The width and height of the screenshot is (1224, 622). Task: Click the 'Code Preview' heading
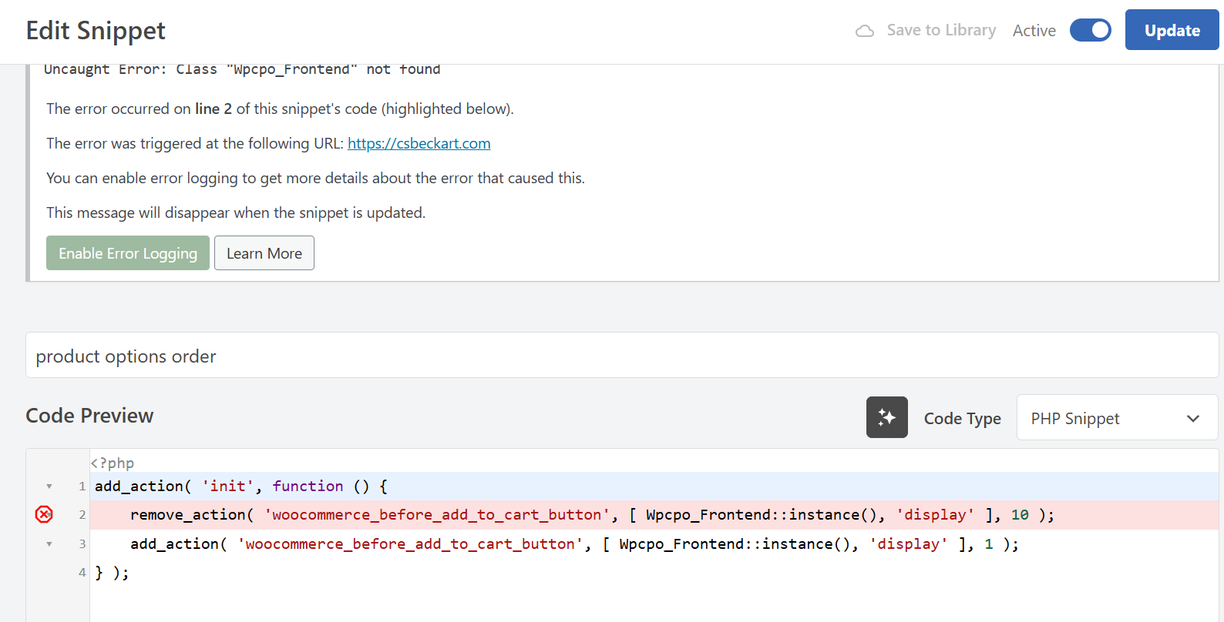pos(89,416)
